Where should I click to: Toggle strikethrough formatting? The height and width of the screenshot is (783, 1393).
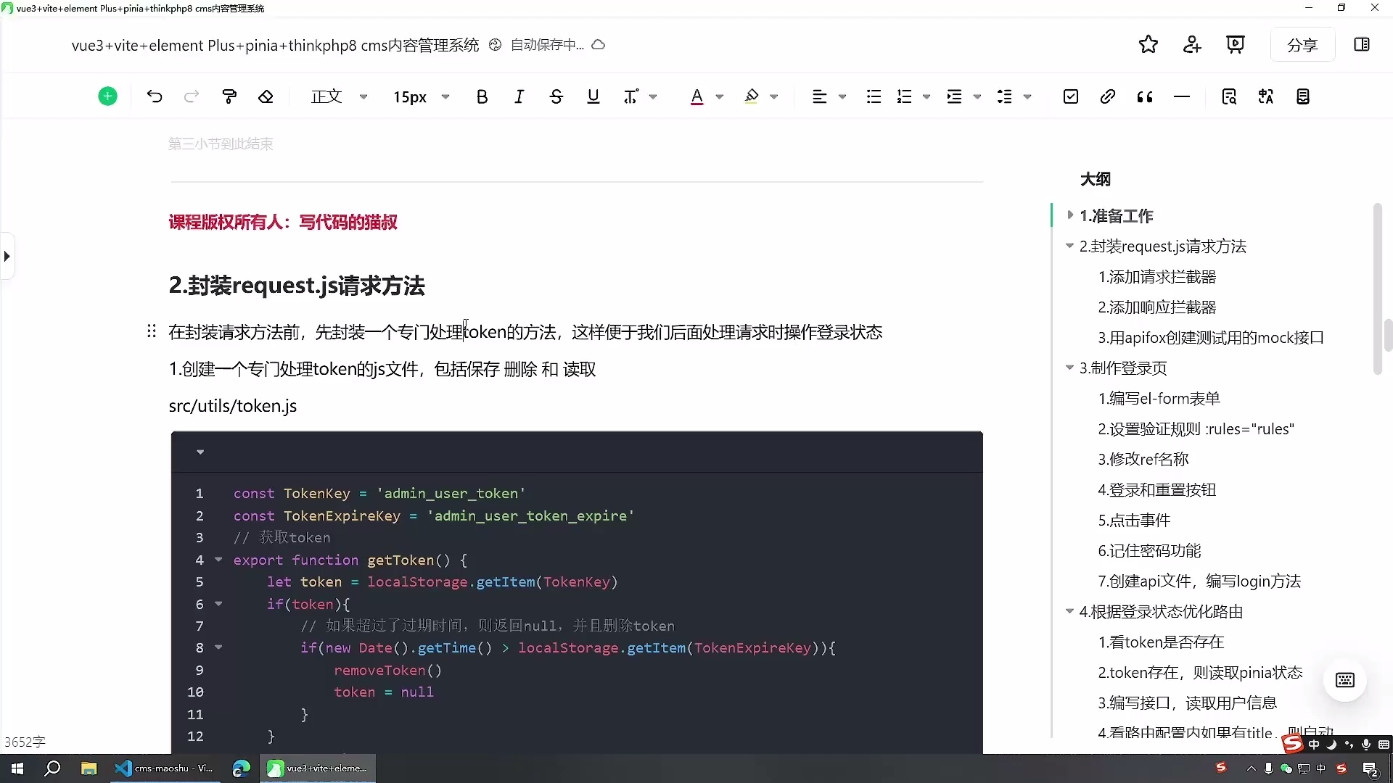[556, 96]
